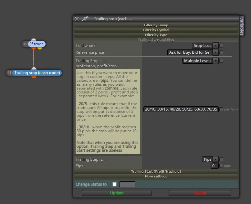Pin the Trailing stop panel with pushpin icon

pos(85,18)
